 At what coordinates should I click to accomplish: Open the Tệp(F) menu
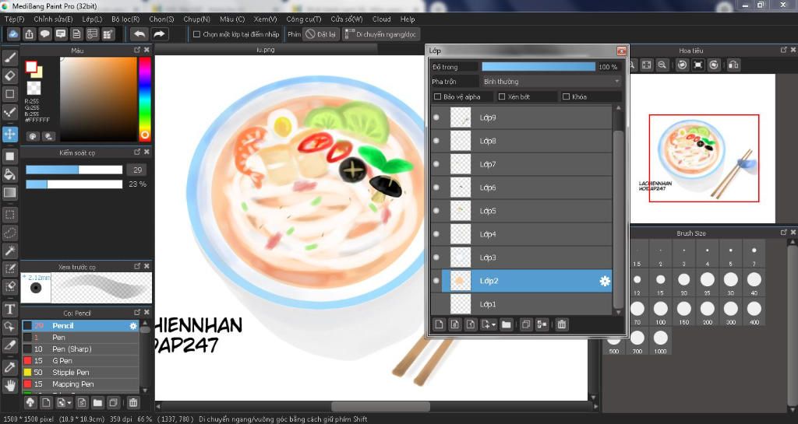coord(14,19)
